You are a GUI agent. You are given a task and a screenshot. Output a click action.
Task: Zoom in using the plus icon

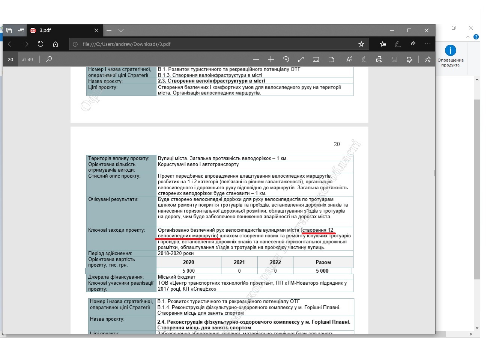click(x=271, y=59)
